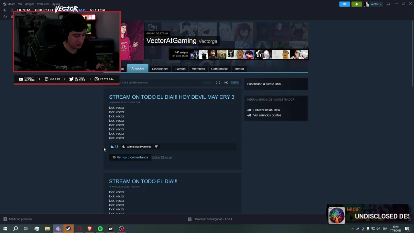Click the megaphone icon beside Publicar un anuncio

point(249,110)
